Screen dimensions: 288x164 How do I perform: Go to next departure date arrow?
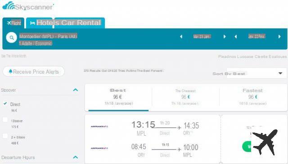pos(225,36)
